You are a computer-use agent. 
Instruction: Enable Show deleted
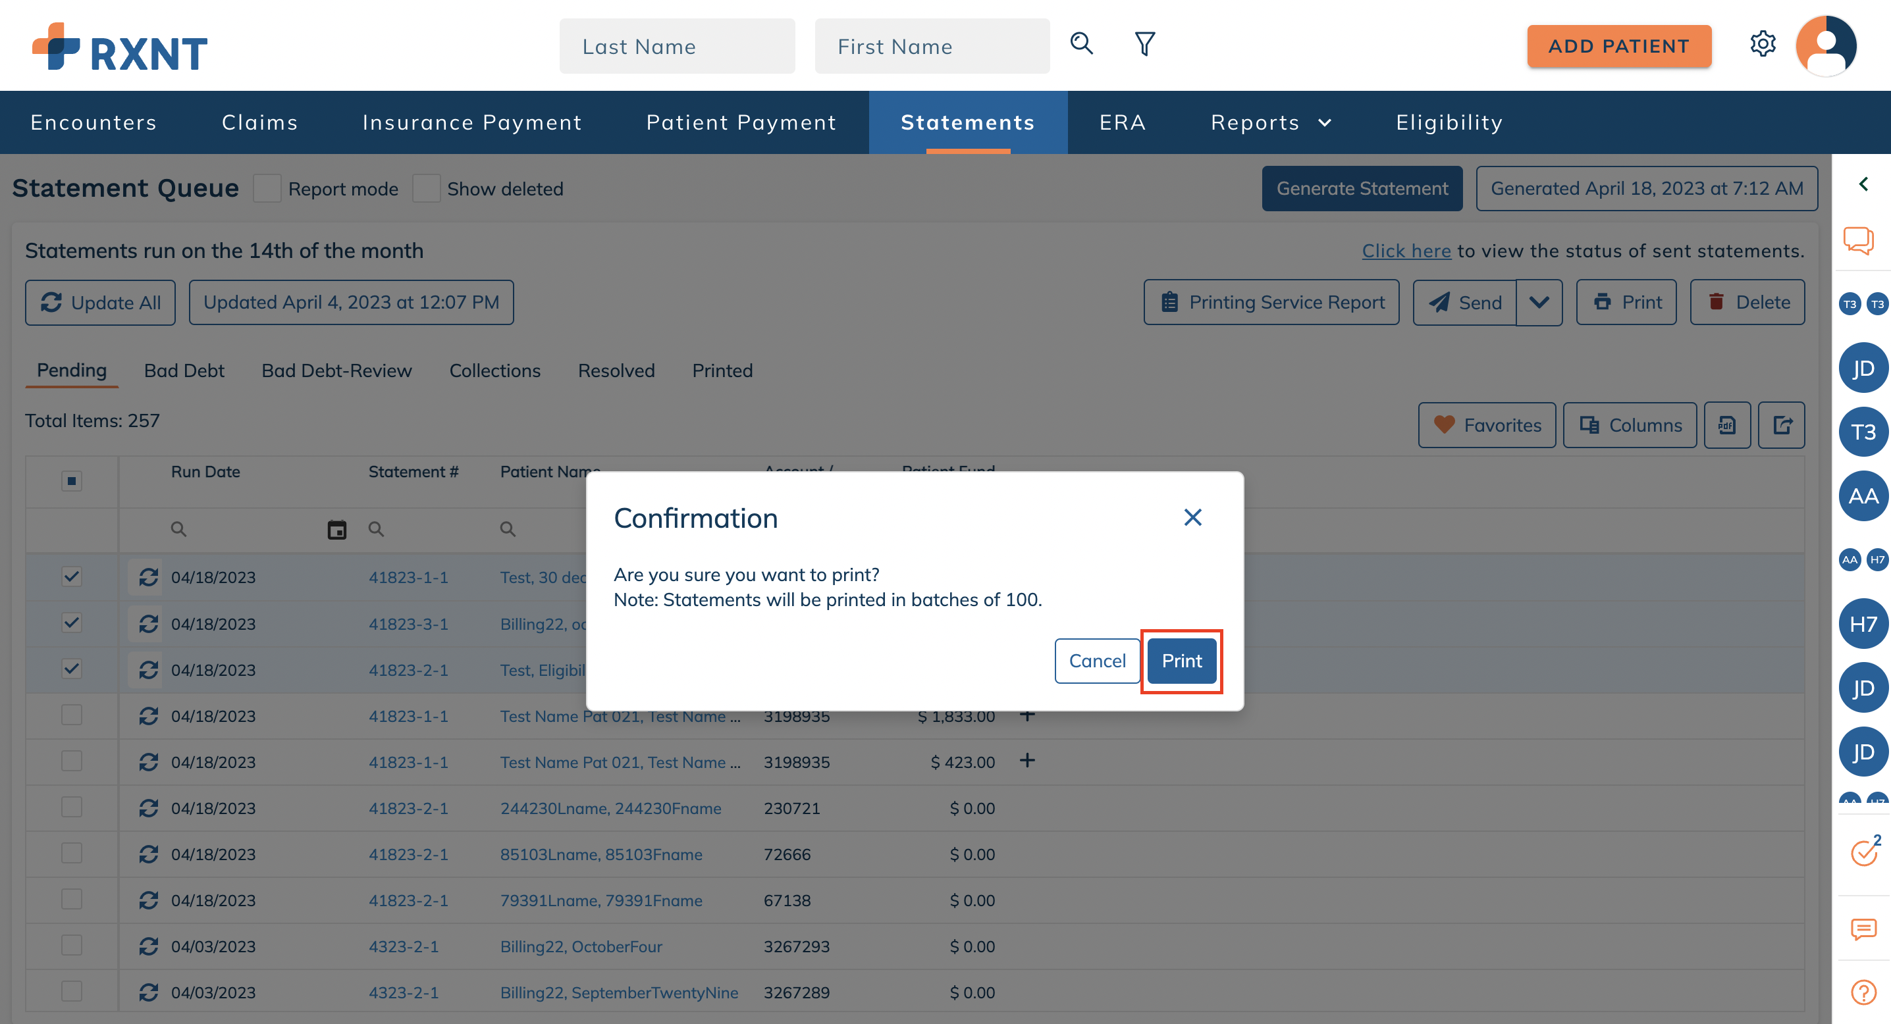click(427, 188)
